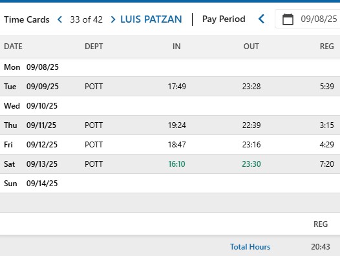The height and width of the screenshot is (256, 340).
Task: Click the Thursday IN time 19:24
Action: 177,125
